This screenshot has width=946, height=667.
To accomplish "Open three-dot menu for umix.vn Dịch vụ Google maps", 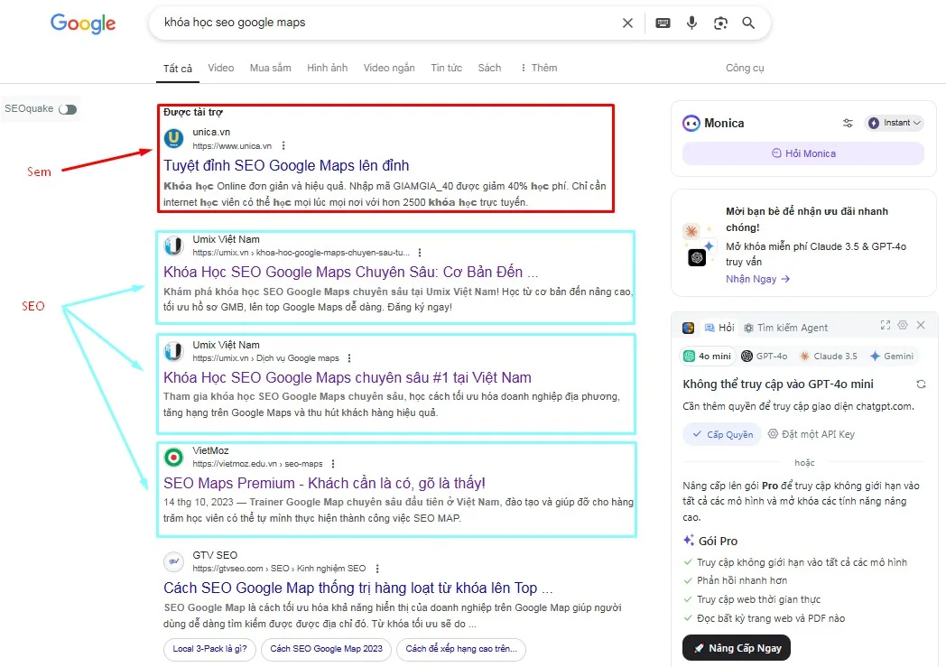I will 348,357.
